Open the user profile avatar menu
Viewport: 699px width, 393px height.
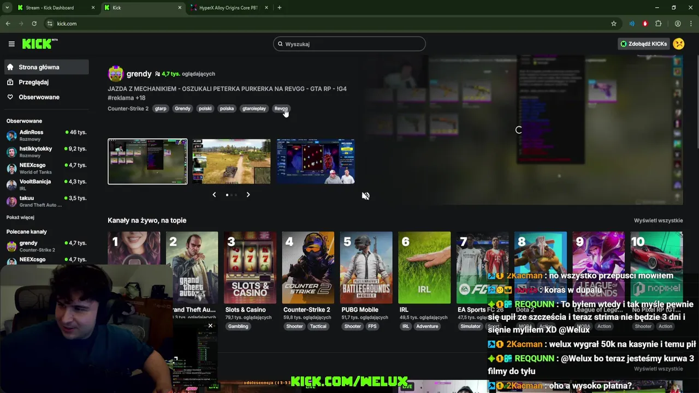pyautogui.click(x=679, y=44)
